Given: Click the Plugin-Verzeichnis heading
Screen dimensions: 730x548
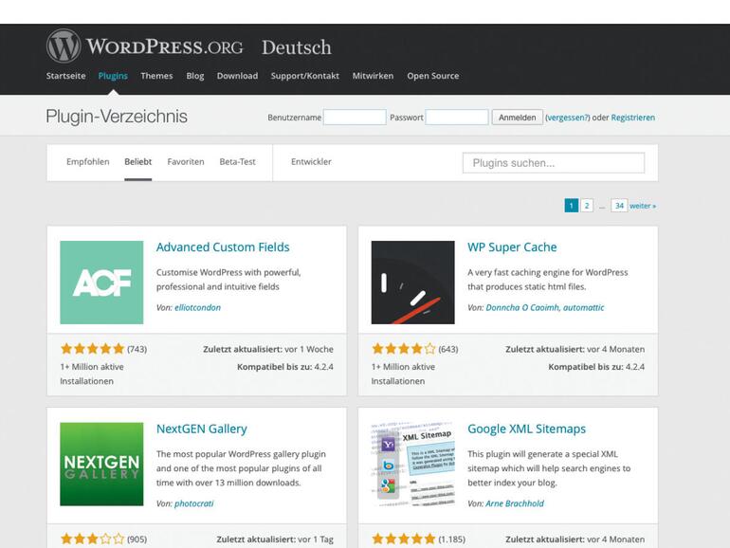Looking at the screenshot, I should (117, 117).
